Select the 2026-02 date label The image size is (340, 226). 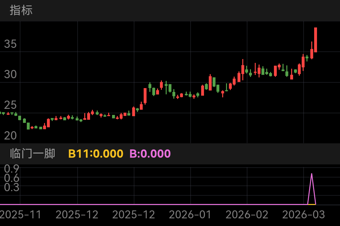247,215
